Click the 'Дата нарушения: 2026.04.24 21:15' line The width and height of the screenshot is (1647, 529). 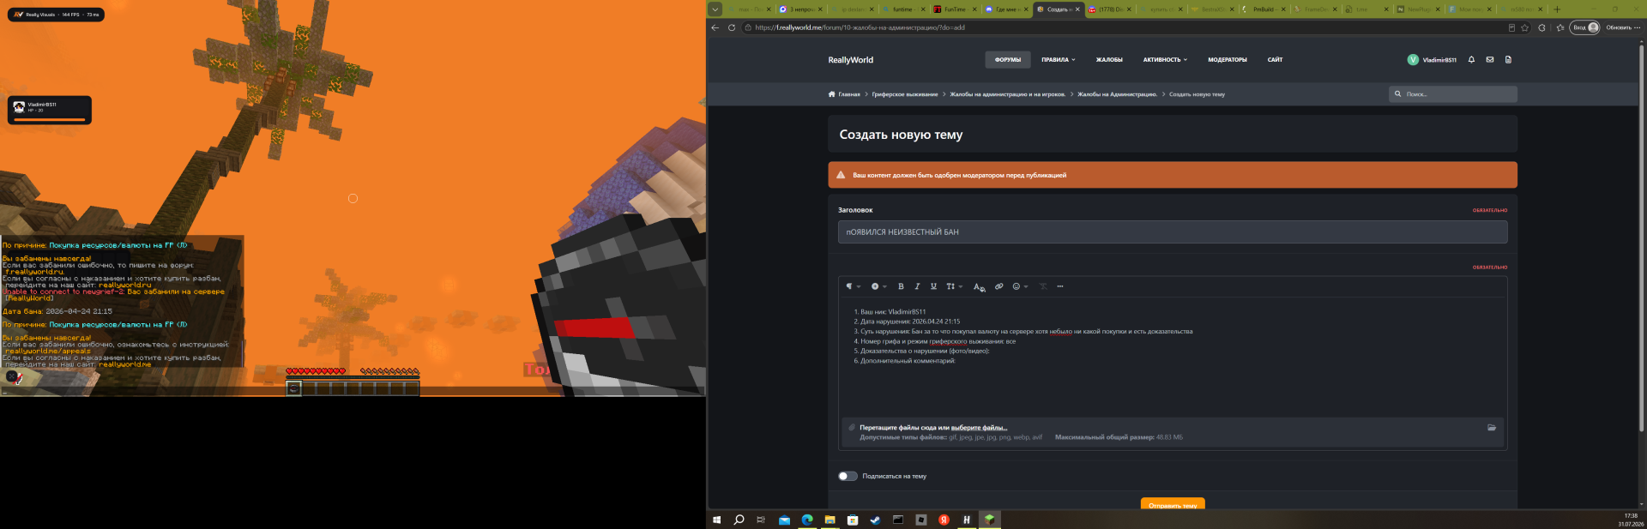(x=910, y=322)
